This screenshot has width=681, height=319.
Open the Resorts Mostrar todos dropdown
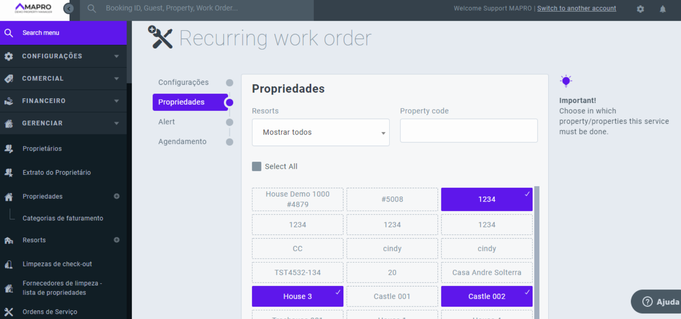(x=320, y=133)
